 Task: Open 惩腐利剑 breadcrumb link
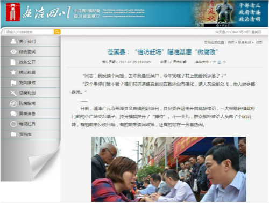[x=244, y=42]
